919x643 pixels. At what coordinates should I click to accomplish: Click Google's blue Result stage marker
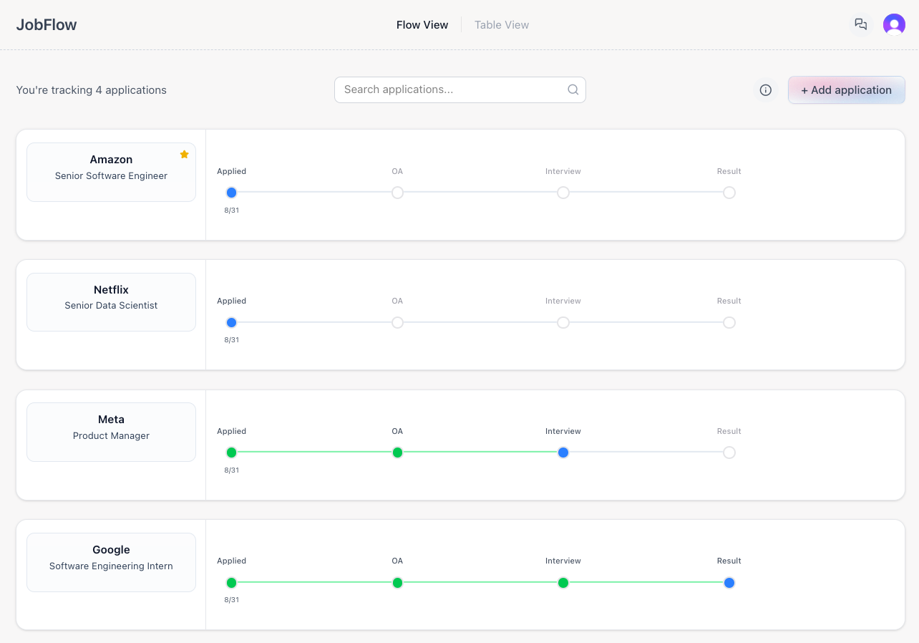[729, 583]
